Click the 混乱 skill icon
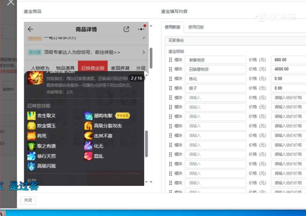The height and width of the screenshot is (216, 306). (88, 156)
